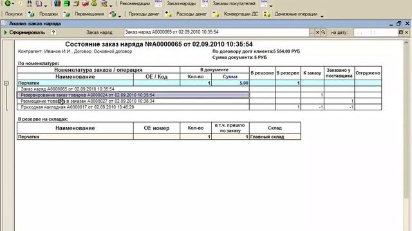Select the row Размещение товаров в заказах A0000027
This screenshot has height=231, width=412.
point(133,101)
